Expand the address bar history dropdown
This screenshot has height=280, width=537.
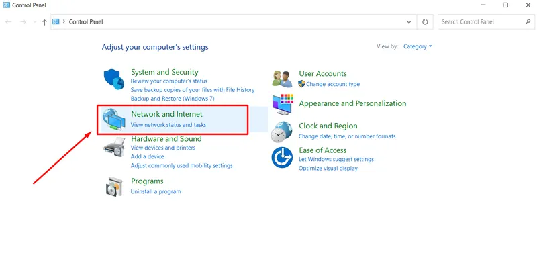[x=409, y=22]
